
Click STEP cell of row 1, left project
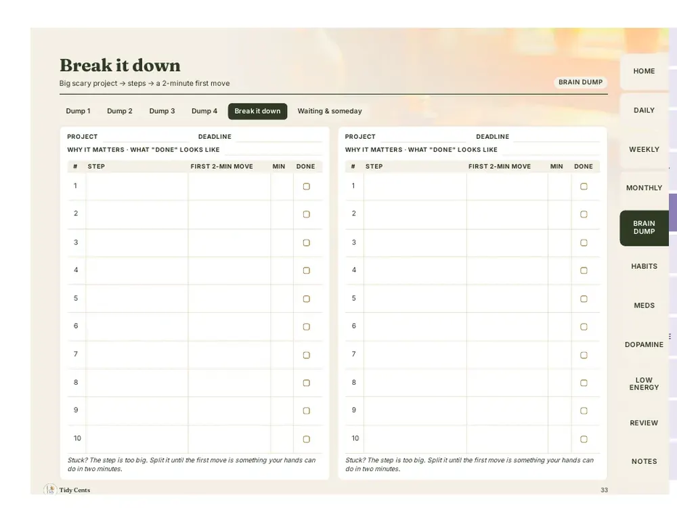pos(137,186)
